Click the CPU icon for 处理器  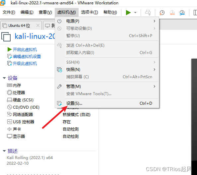[10, 93]
